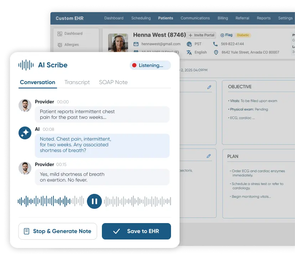Click the plus icon in Invite Portal
The image size is (295, 258).
click(190, 35)
